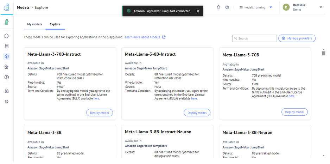The image size is (330, 164).
Task: Open the team members icon in sidebar
Action: [x=7, y=91]
